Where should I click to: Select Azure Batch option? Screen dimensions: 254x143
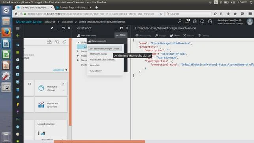(96, 71)
